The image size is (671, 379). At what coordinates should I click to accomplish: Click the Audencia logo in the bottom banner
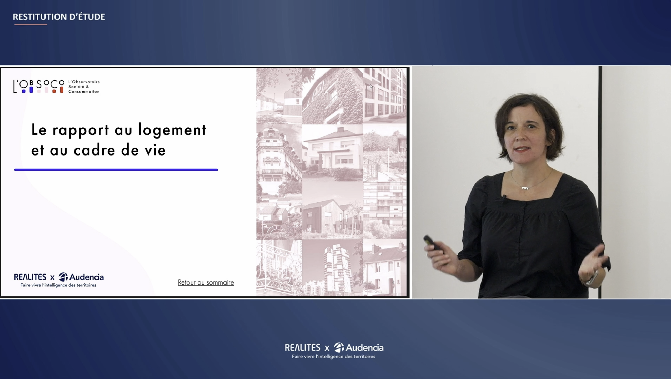[359, 348]
